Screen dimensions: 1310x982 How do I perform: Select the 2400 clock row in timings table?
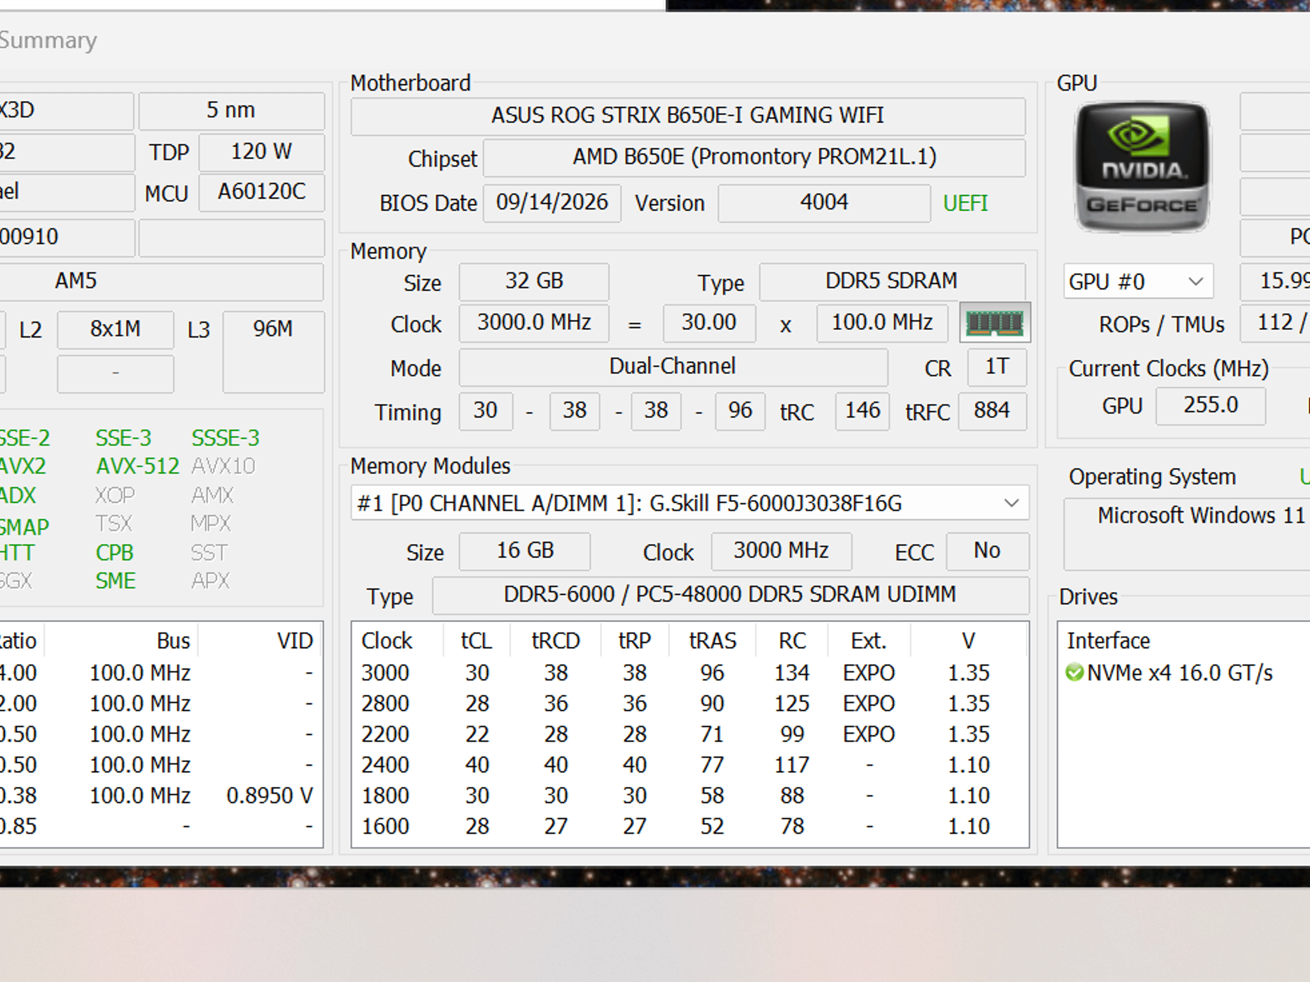690,765
